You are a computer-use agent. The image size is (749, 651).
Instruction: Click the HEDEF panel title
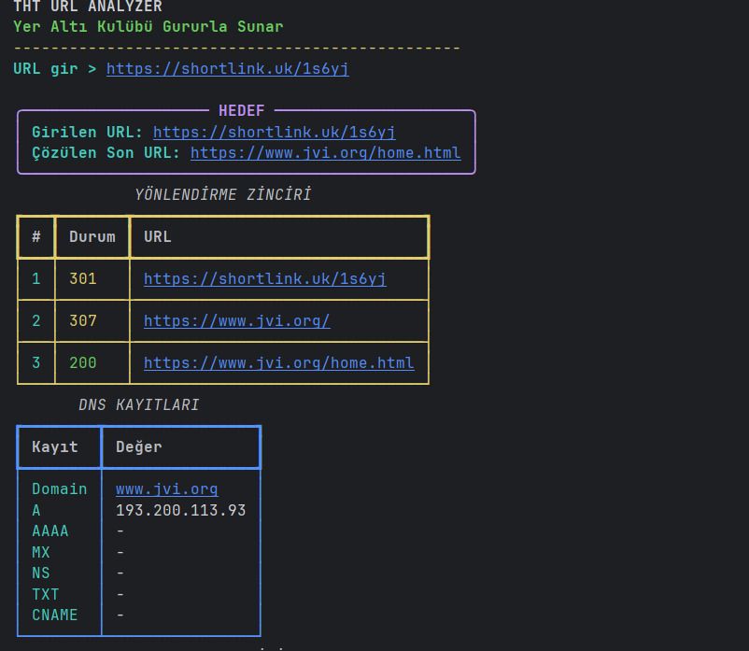(242, 111)
